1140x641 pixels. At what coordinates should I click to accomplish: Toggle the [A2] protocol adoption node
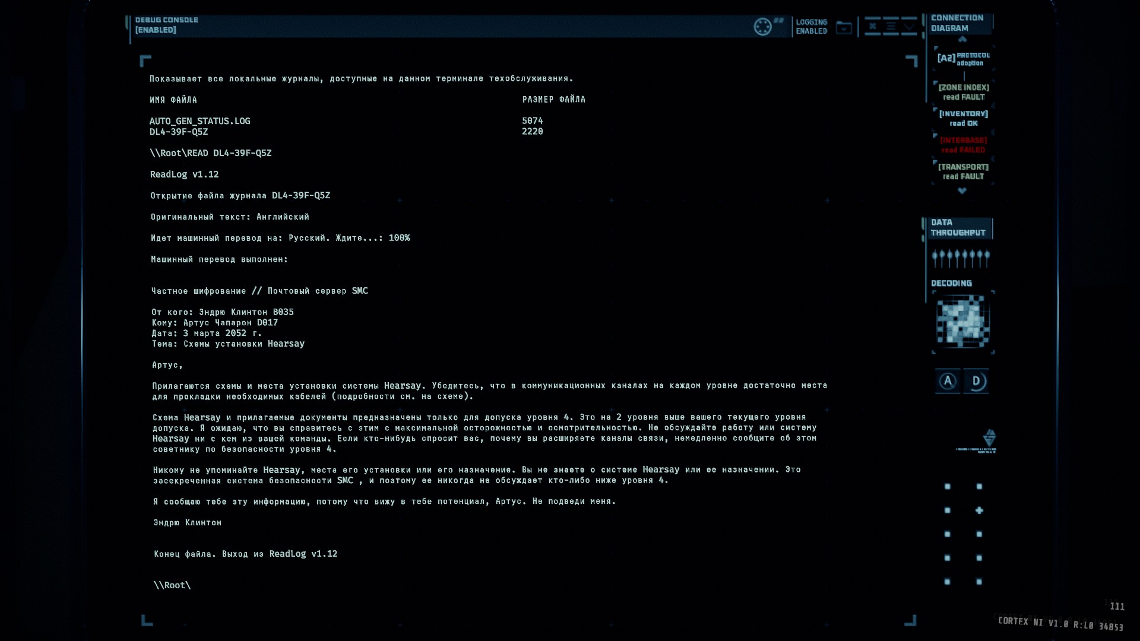click(x=963, y=58)
